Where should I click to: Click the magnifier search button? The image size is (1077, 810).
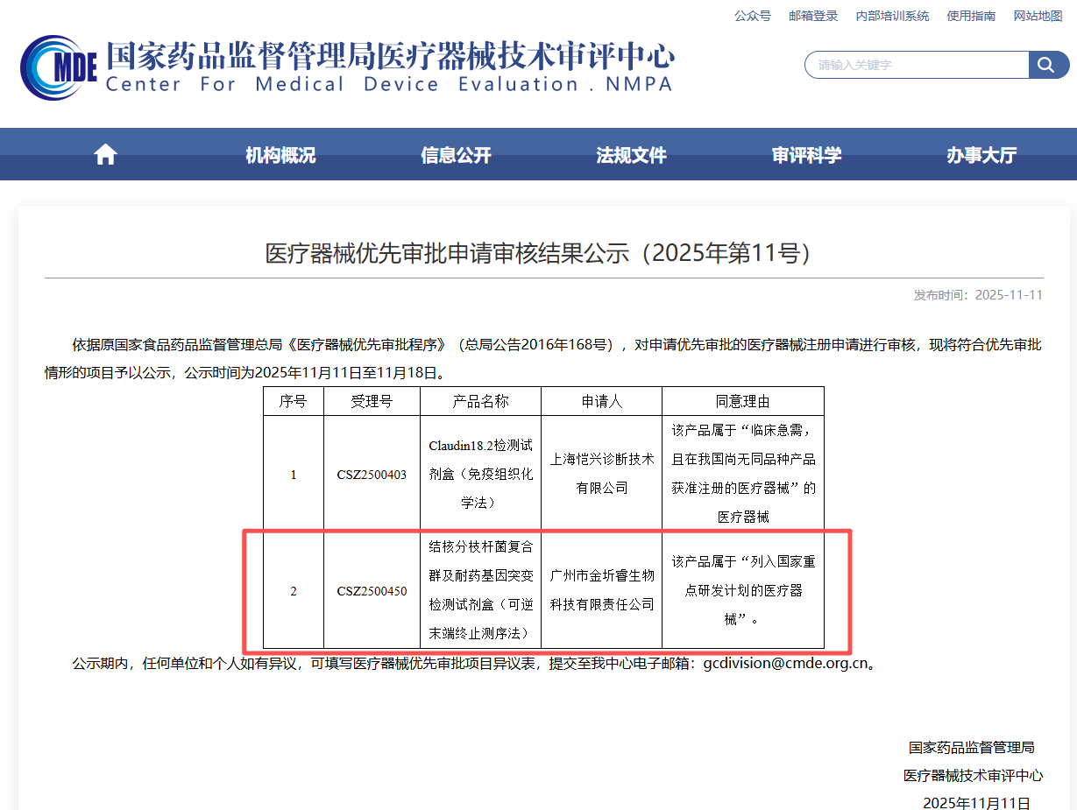[1048, 65]
